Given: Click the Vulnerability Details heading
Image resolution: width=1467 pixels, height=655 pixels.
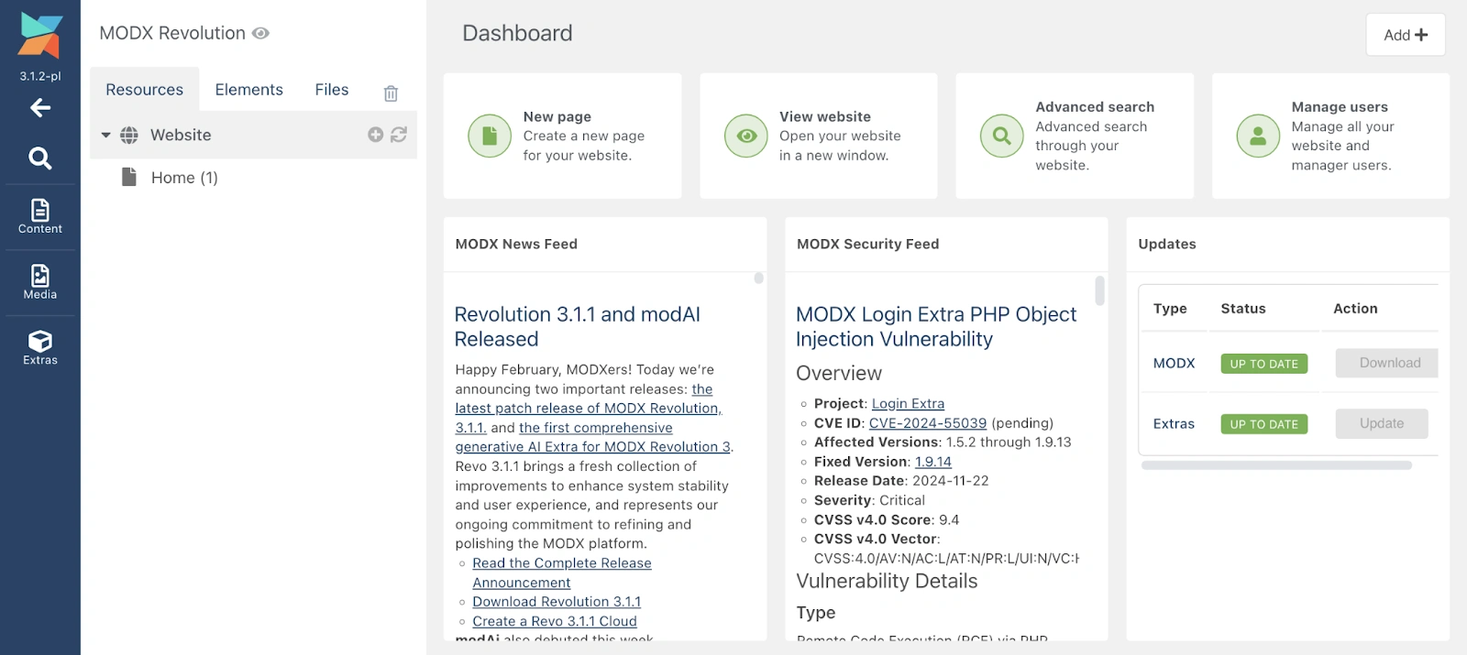Looking at the screenshot, I should 887,582.
